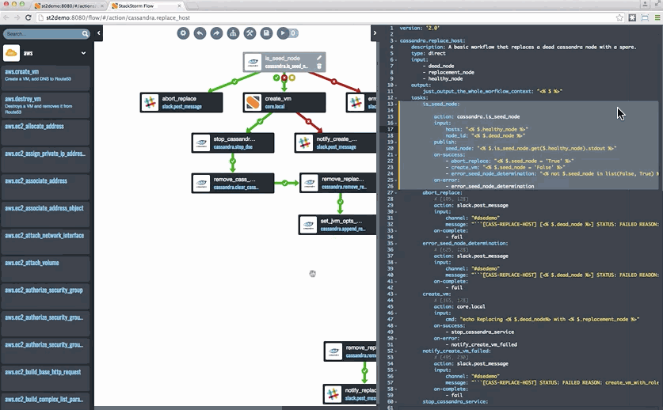This screenshot has width=663, height=410.
Task: Select remove_cass_... node icon
Action: point(201,183)
